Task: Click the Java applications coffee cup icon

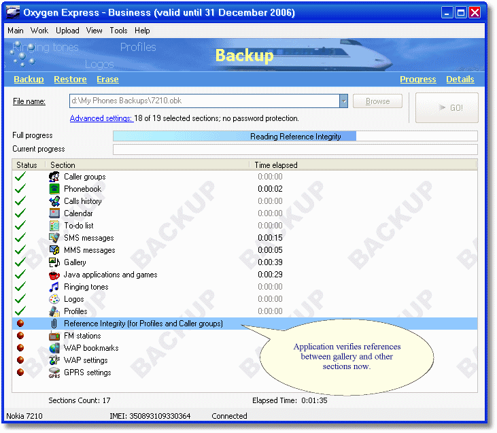Action: click(54, 275)
